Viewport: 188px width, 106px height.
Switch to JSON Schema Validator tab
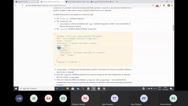point(77,2)
